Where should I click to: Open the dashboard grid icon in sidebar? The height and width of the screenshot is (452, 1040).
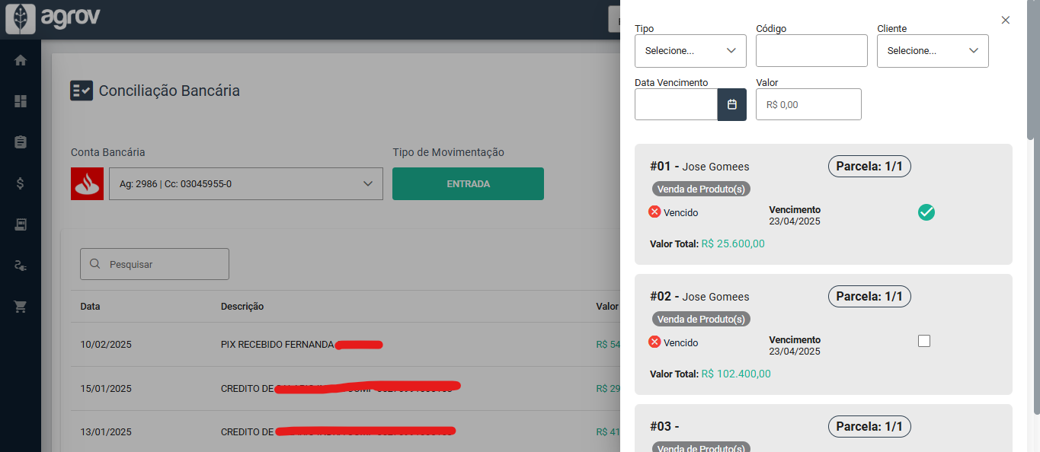(21, 101)
